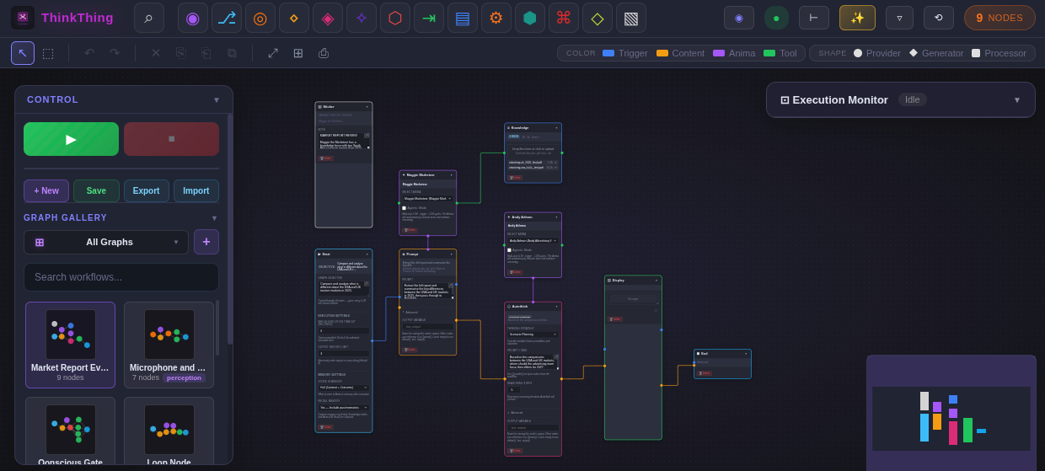Toggle the Anima color legend
Screen dimensions: 1045x471
(734, 53)
